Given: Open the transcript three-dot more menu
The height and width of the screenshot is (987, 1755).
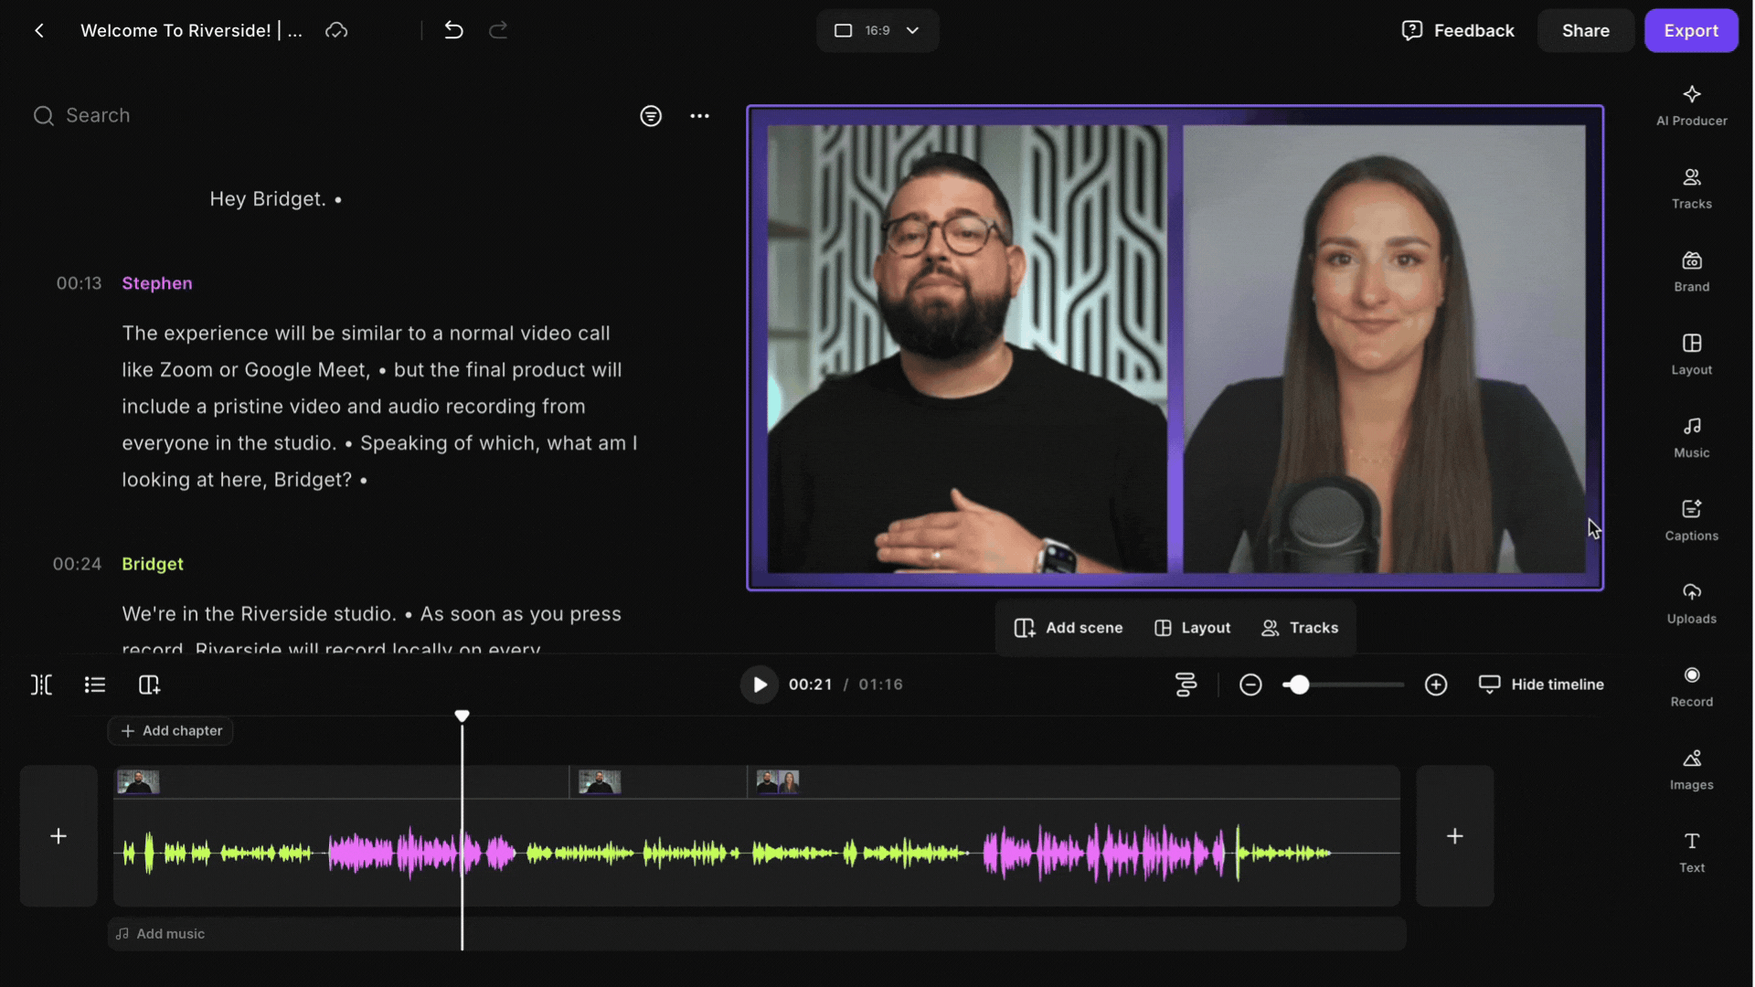Looking at the screenshot, I should pos(699,116).
